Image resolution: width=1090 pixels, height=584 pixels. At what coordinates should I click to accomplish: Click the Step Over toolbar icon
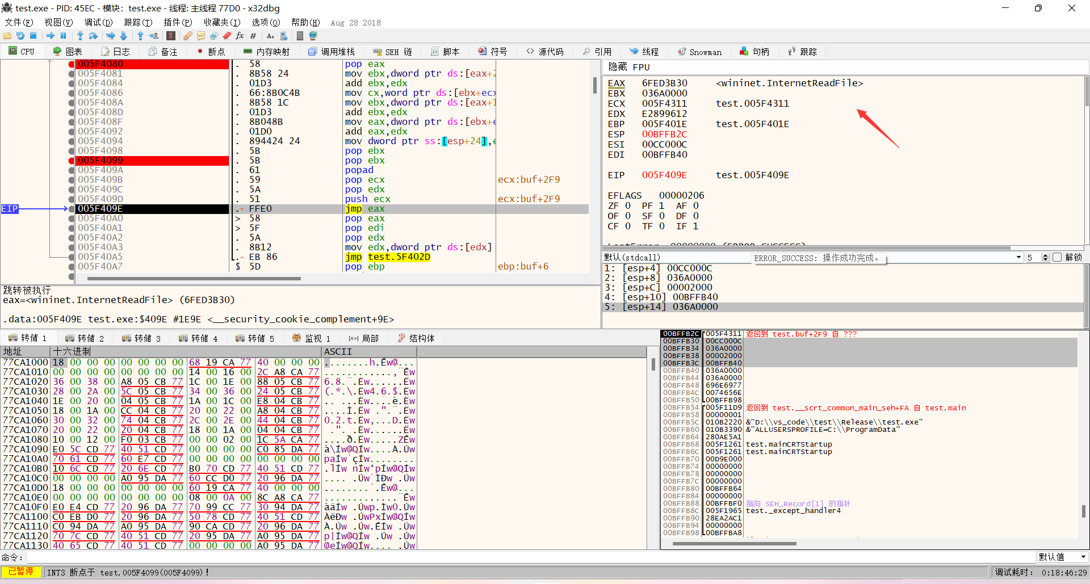coord(93,36)
